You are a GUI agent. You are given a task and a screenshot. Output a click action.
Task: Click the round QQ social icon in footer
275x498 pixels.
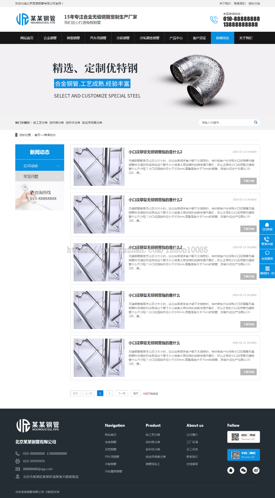[x=231, y=470]
